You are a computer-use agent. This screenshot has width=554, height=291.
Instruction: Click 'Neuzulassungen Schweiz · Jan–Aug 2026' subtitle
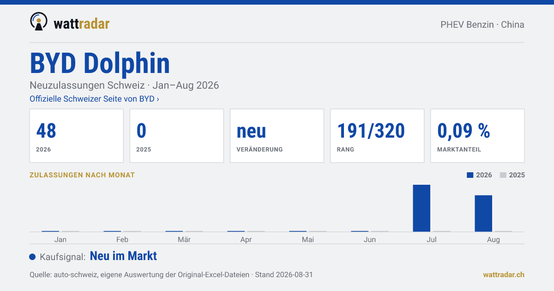(124, 85)
